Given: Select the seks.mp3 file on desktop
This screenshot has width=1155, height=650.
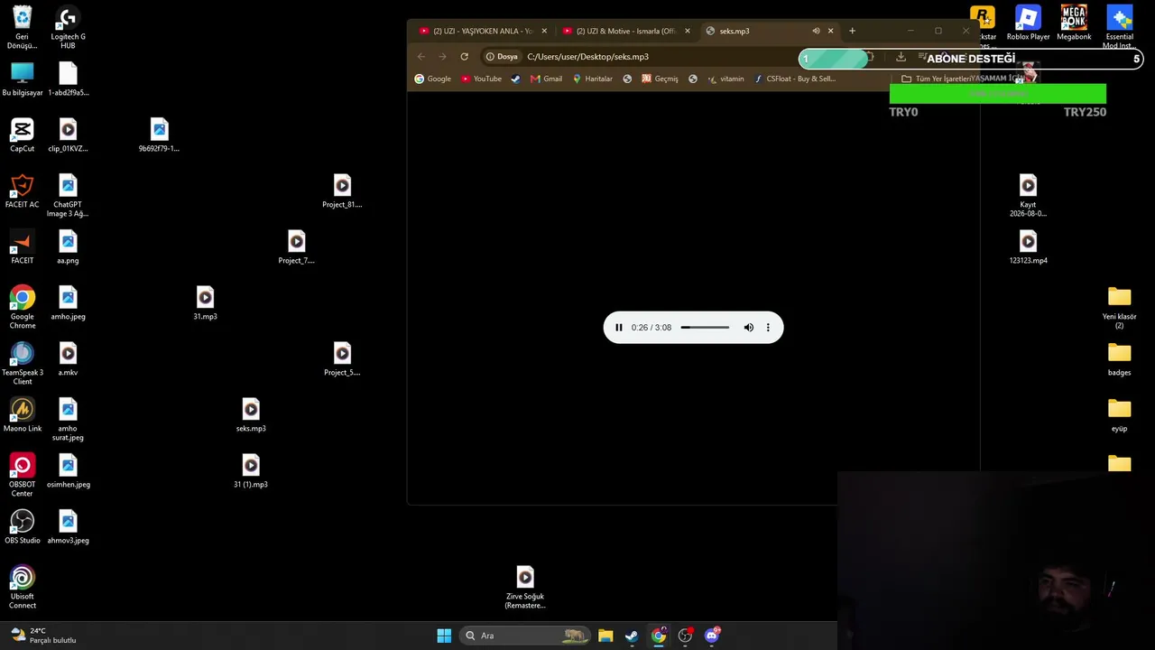Looking at the screenshot, I should [x=251, y=416].
